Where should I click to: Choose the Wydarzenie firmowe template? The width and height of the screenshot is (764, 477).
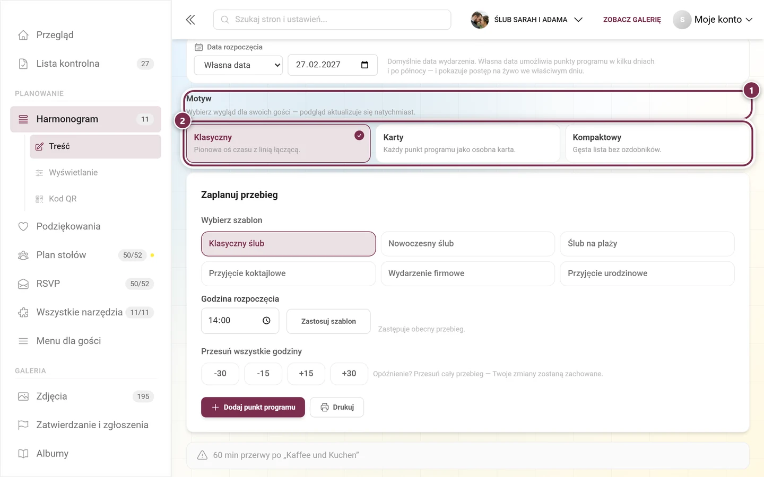tap(468, 273)
